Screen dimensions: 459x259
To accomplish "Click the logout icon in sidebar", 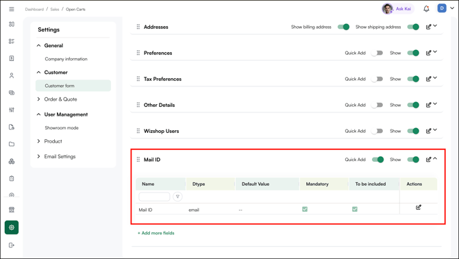I will point(12,245).
